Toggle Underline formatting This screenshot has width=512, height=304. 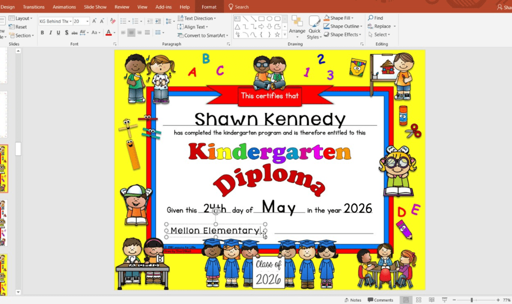(x=58, y=32)
